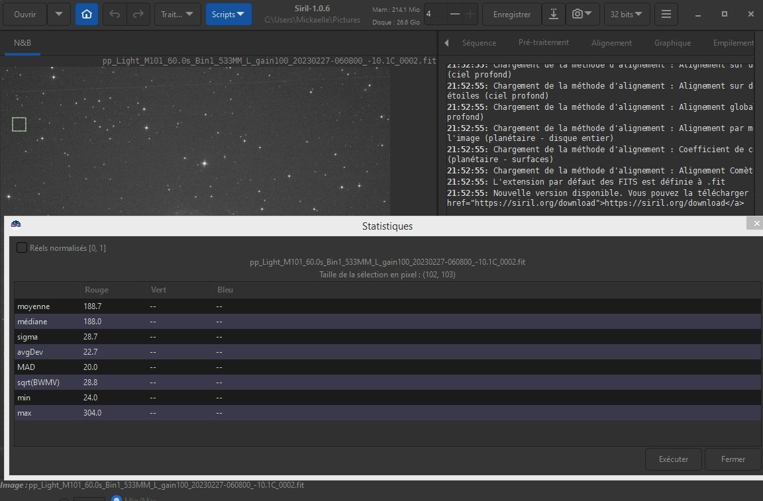Open the Scripts dropdown menu

(229, 14)
